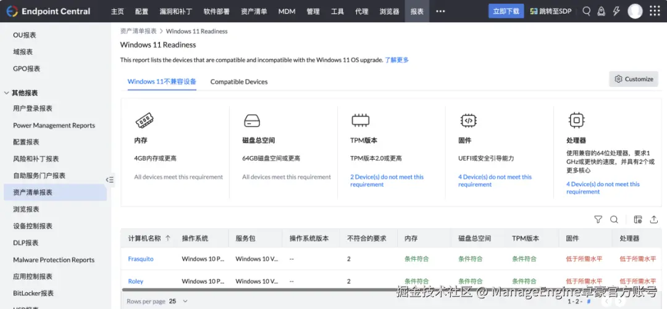Screen dimensions: 667x309
Task: Open the 配置 menu
Action: click(141, 12)
